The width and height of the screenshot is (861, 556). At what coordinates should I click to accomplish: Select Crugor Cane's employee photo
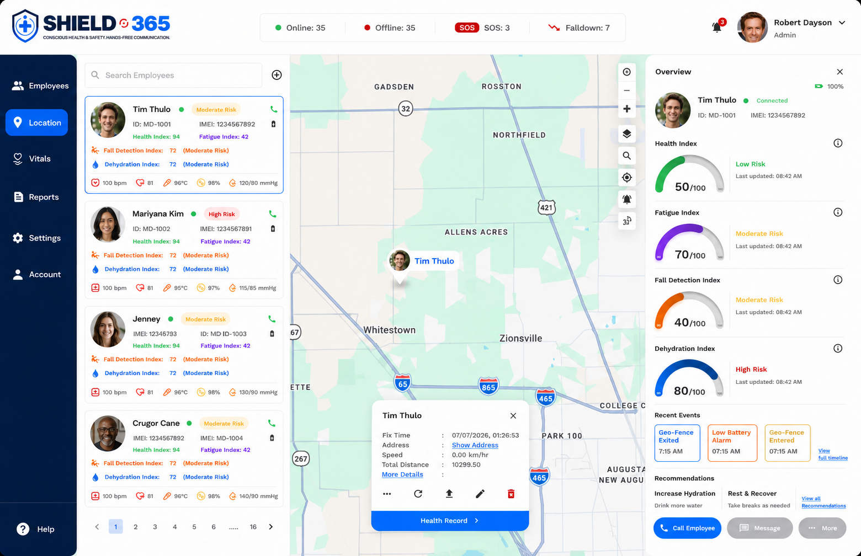[108, 434]
